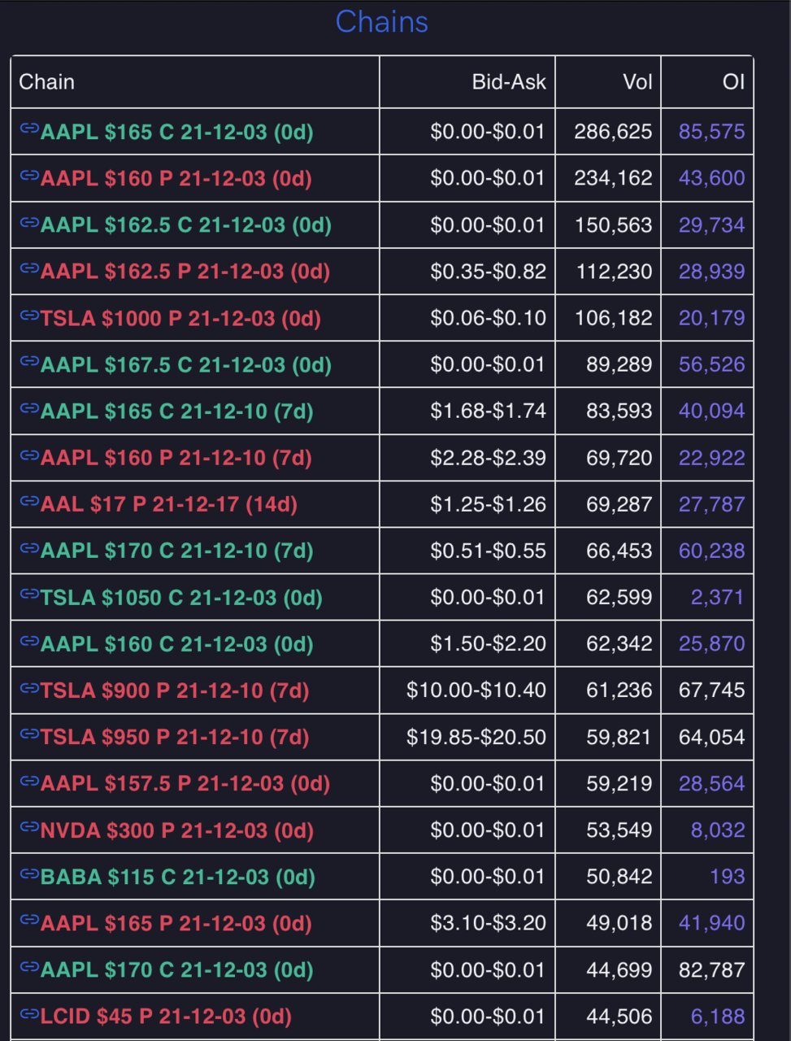The image size is (791, 1041).
Task: Open the AAPL $157.5 P 21-12-03 chain
Action: pyautogui.click(x=185, y=784)
